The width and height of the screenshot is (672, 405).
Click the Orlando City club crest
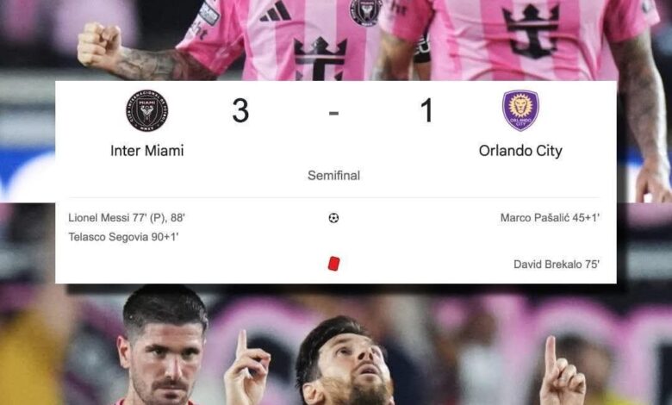[x=520, y=110]
